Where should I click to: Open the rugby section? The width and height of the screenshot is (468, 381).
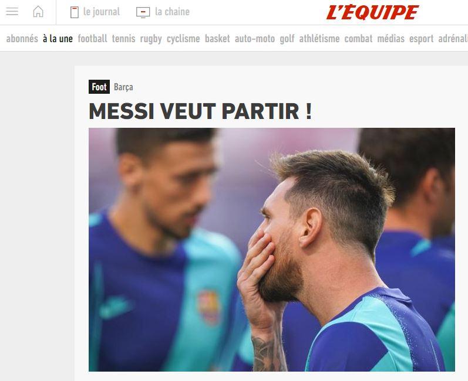coord(151,39)
